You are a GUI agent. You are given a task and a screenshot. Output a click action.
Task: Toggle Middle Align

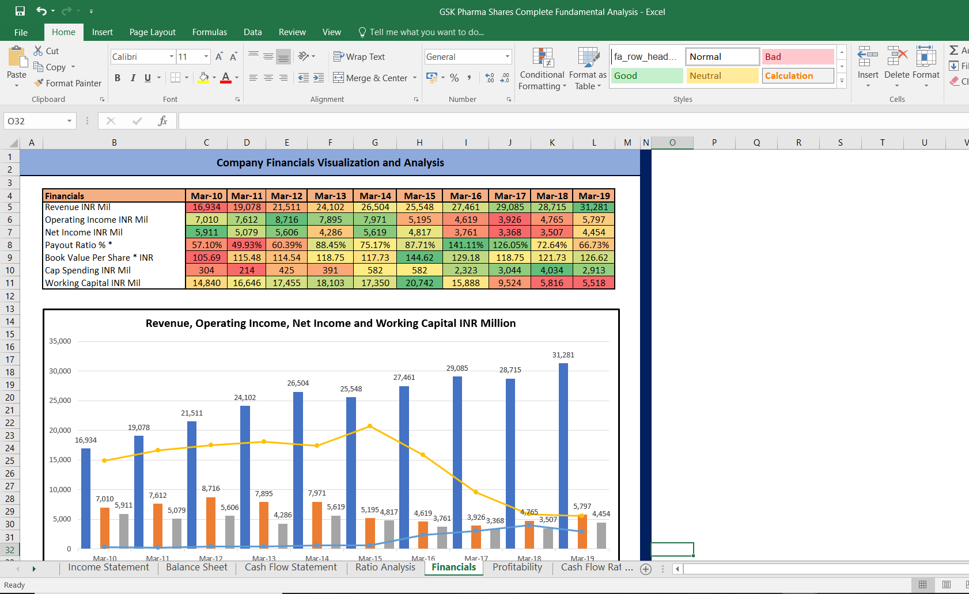268,56
